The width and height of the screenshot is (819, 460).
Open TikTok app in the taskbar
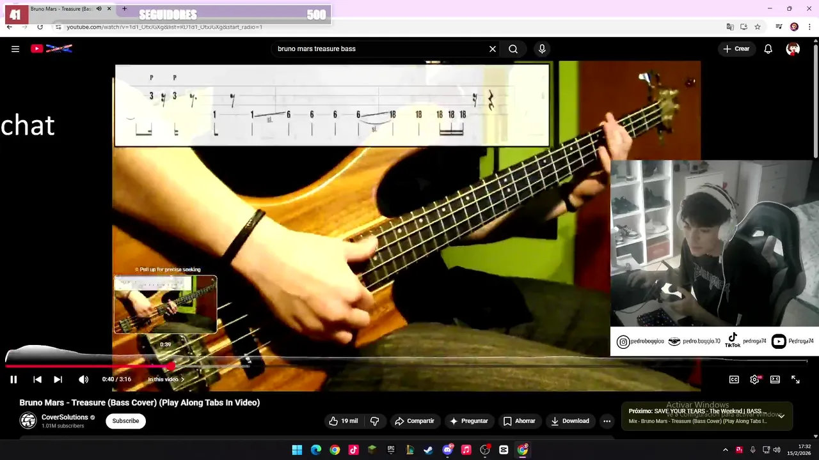[353, 450]
